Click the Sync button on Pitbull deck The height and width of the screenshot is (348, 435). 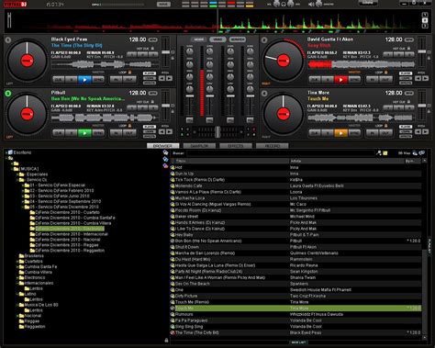click(x=98, y=133)
